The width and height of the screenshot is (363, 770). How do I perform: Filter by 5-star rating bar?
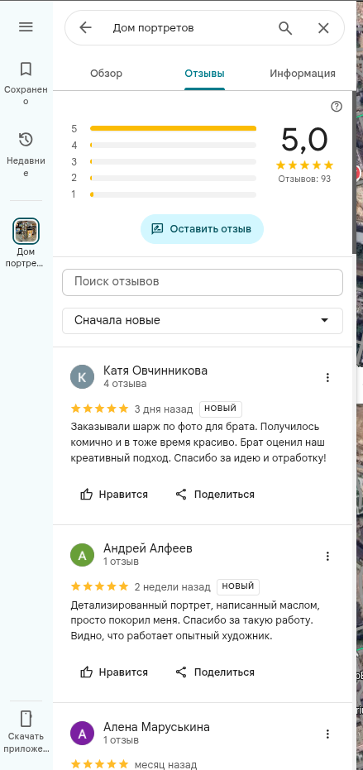[164, 129]
